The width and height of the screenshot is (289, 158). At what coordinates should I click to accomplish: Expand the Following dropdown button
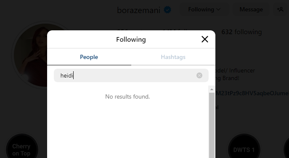pos(204,9)
